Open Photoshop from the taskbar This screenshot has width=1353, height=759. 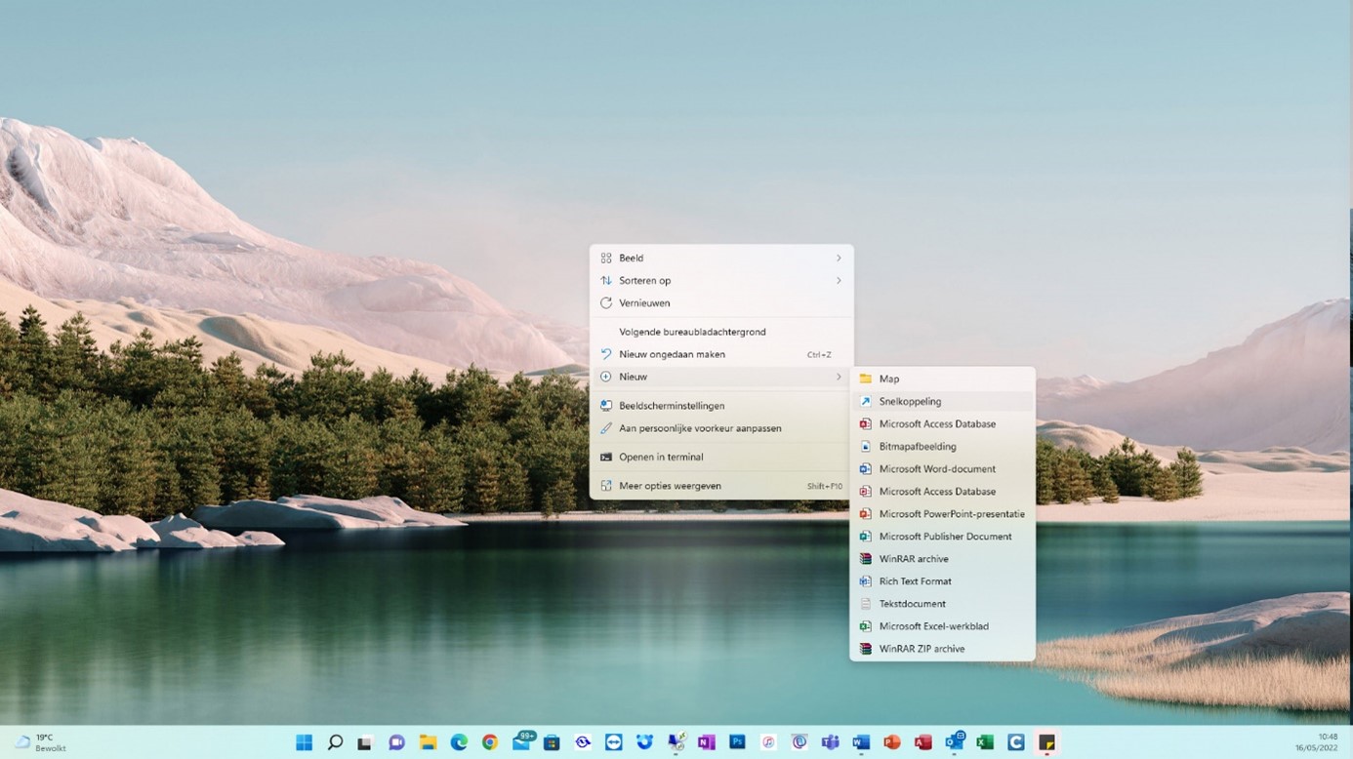click(737, 742)
